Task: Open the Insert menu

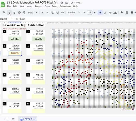Action: [30, 6]
